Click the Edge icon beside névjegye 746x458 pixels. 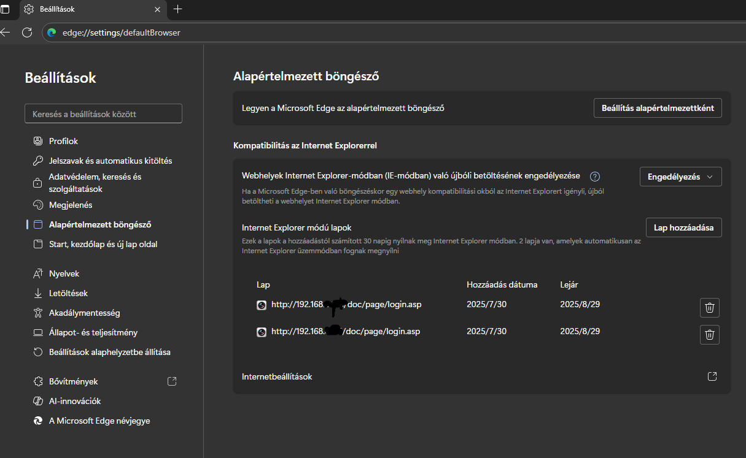click(x=38, y=421)
